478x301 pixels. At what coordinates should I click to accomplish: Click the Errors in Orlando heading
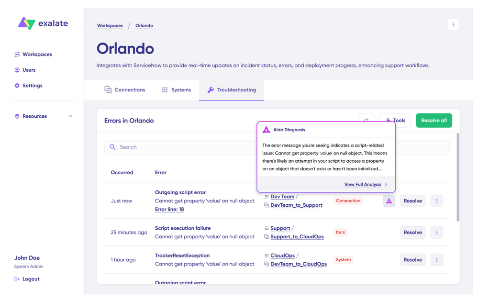click(129, 121)
